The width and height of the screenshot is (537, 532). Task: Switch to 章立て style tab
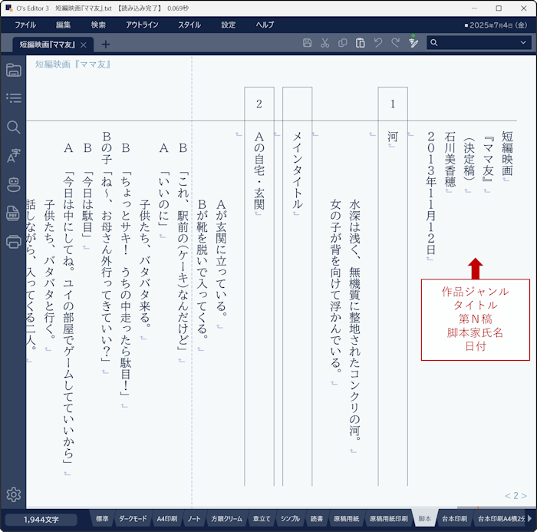(262, 519)
